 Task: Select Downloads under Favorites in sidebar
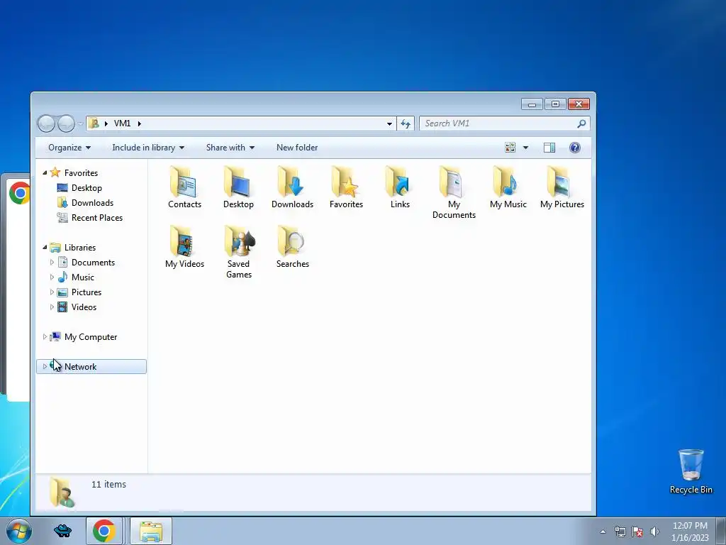point(92,202)
